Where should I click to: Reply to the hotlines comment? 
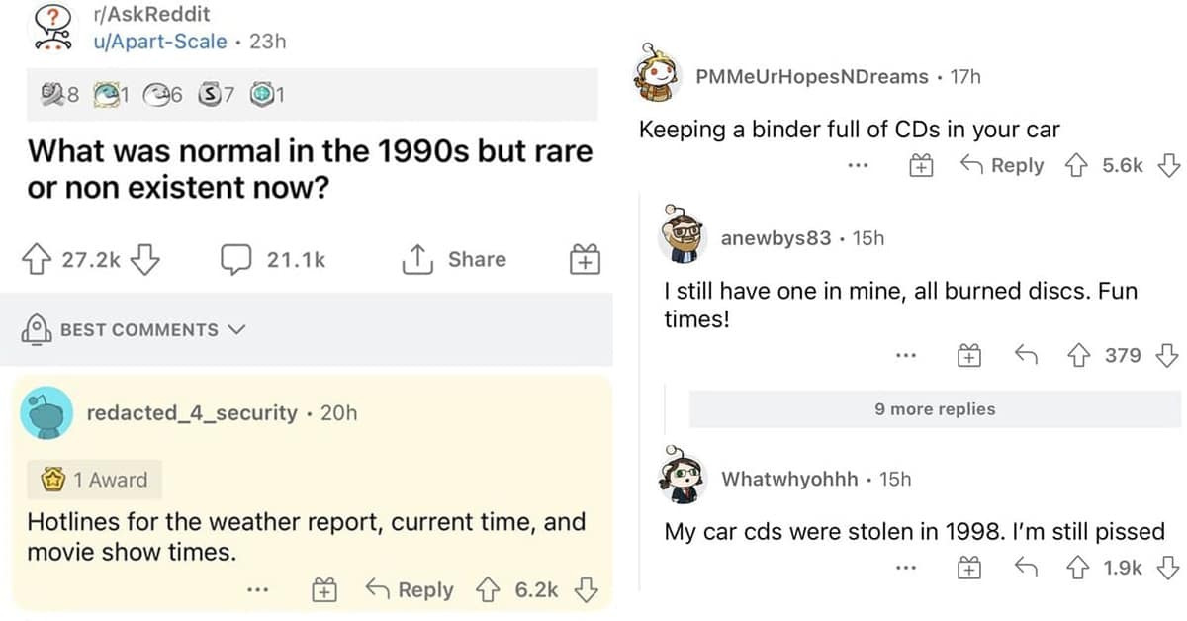418,589
